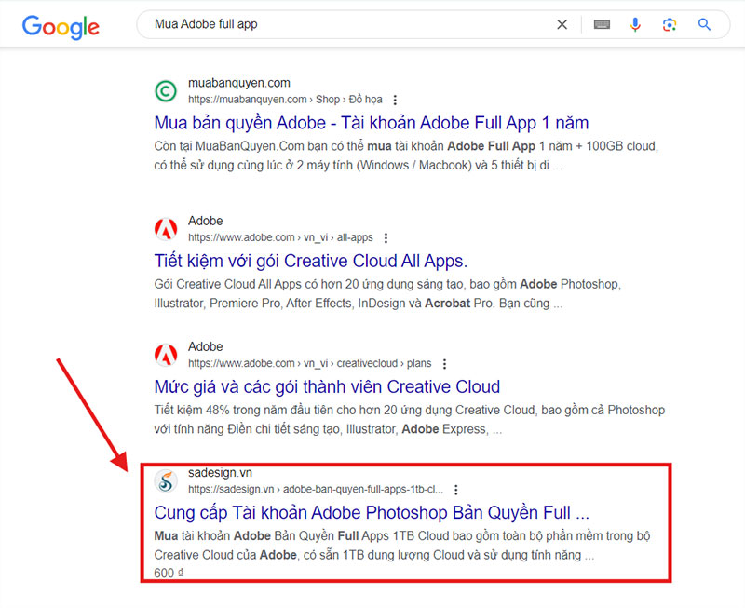Open more options for the Adobe plans result

[x=444, y=364]
